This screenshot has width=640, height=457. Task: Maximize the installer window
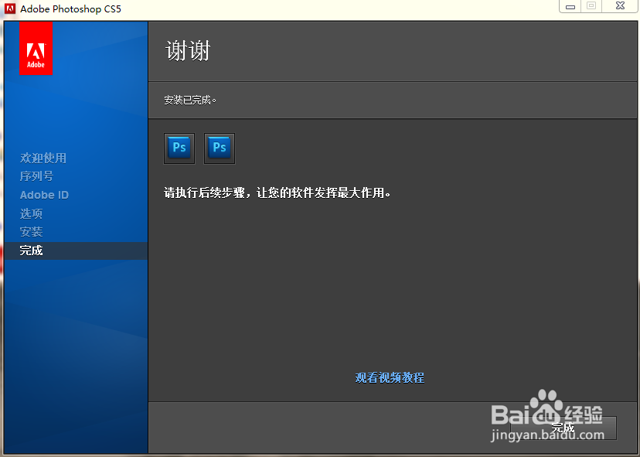pyautogui.click(x=591, y=6)
